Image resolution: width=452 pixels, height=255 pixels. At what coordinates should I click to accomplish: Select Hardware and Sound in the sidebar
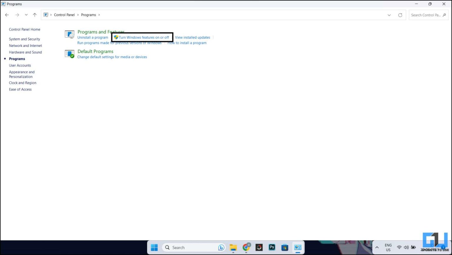(25, 52)
